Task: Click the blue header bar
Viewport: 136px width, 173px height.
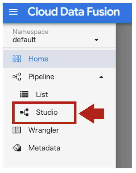Action: click(x=67, y=13)
